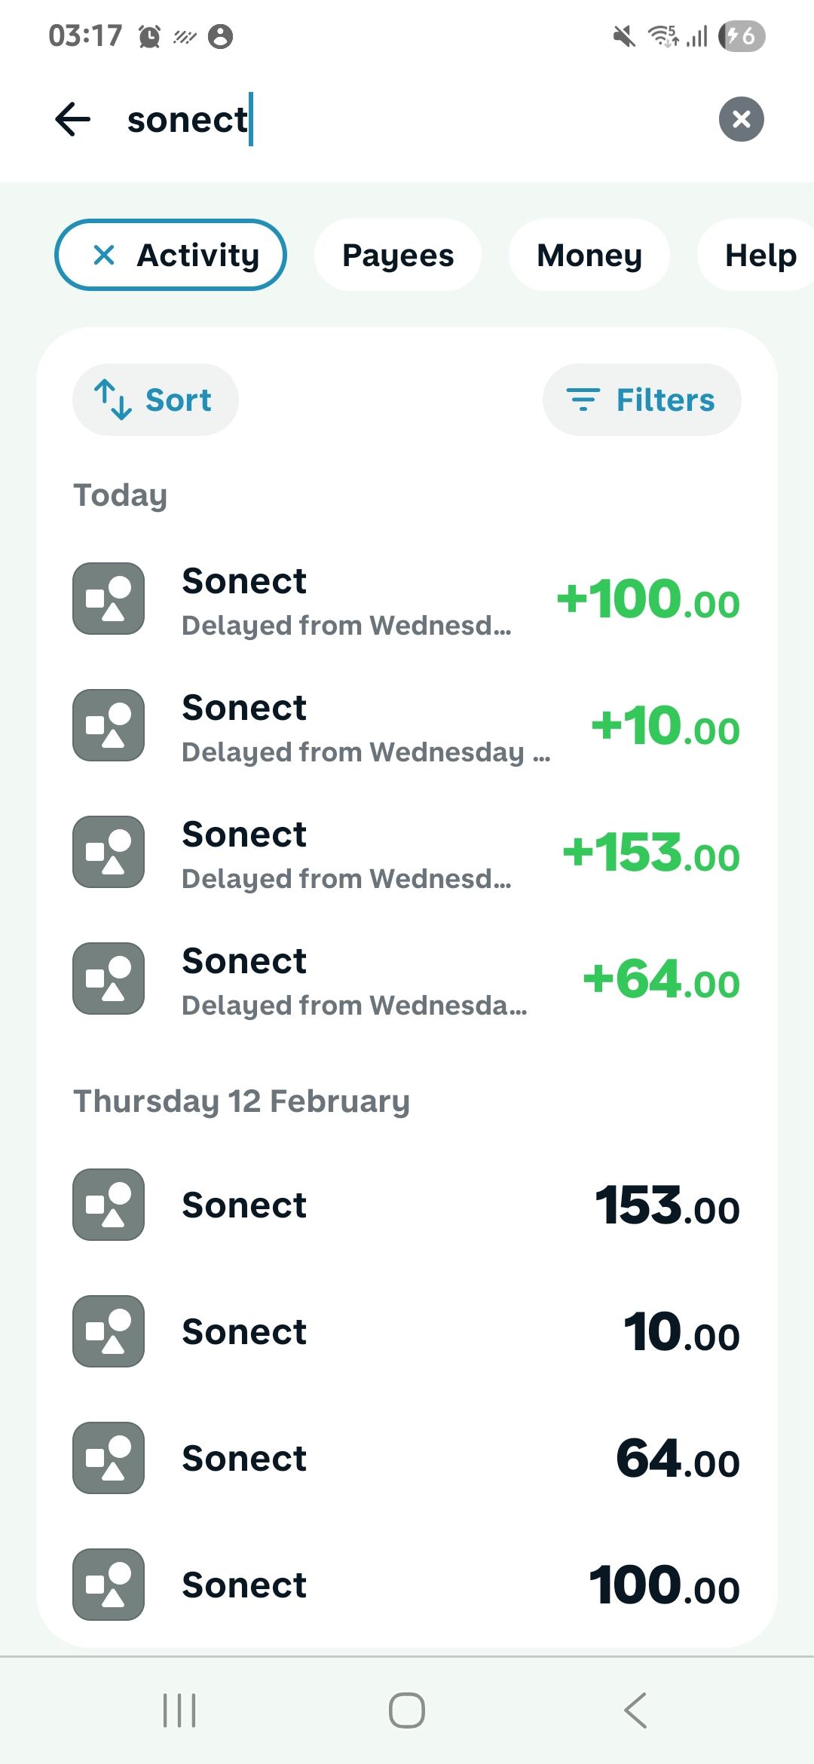Tap the Sonect icon for +64.00 transaction
The image size is (814, 1764).
(109, 978)
